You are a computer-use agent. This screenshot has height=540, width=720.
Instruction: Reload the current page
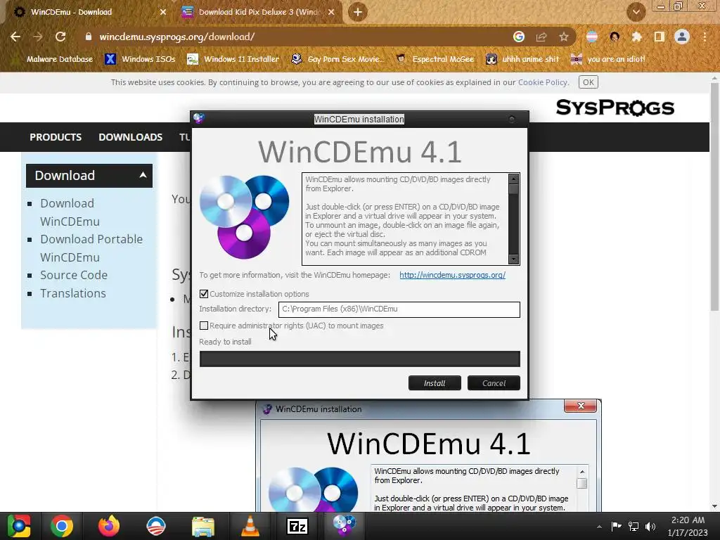60,37
